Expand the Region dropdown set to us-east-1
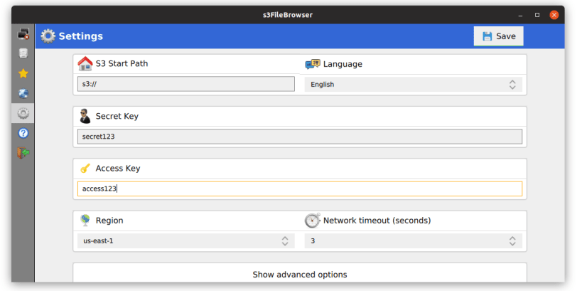This screenshot has height=291, width=582. click(185, 240)
